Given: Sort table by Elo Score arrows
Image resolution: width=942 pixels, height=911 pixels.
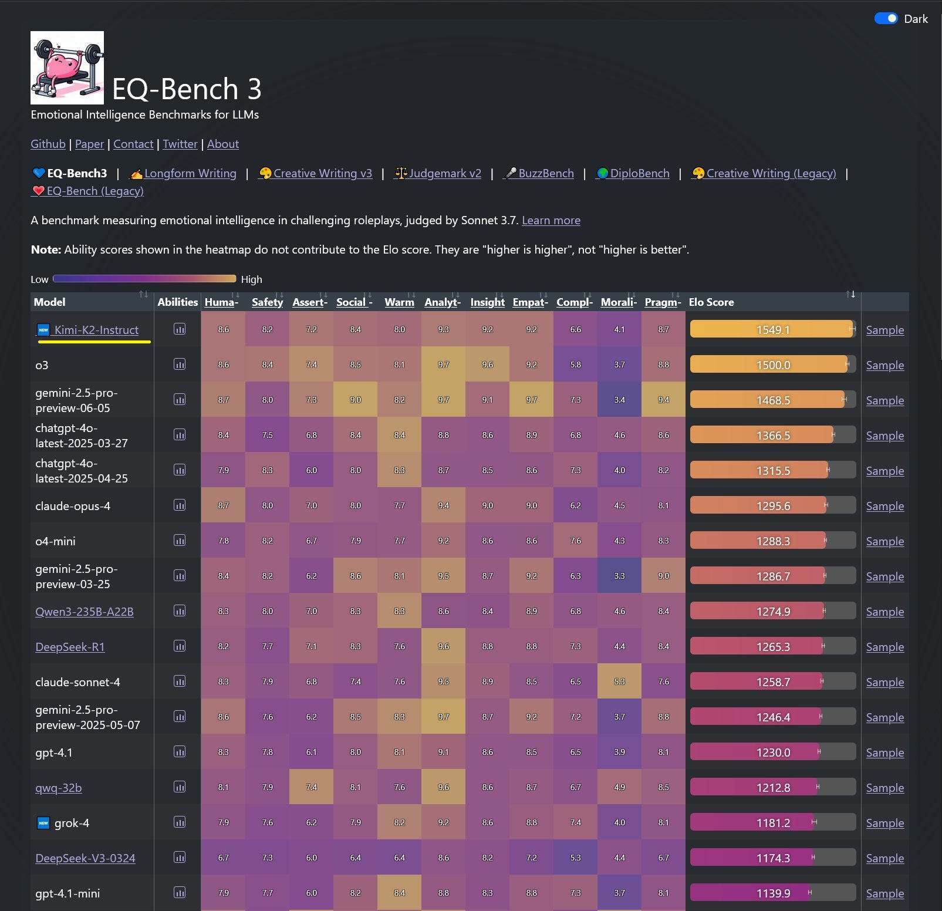Looking at the screenshot, I should point(850,294).
